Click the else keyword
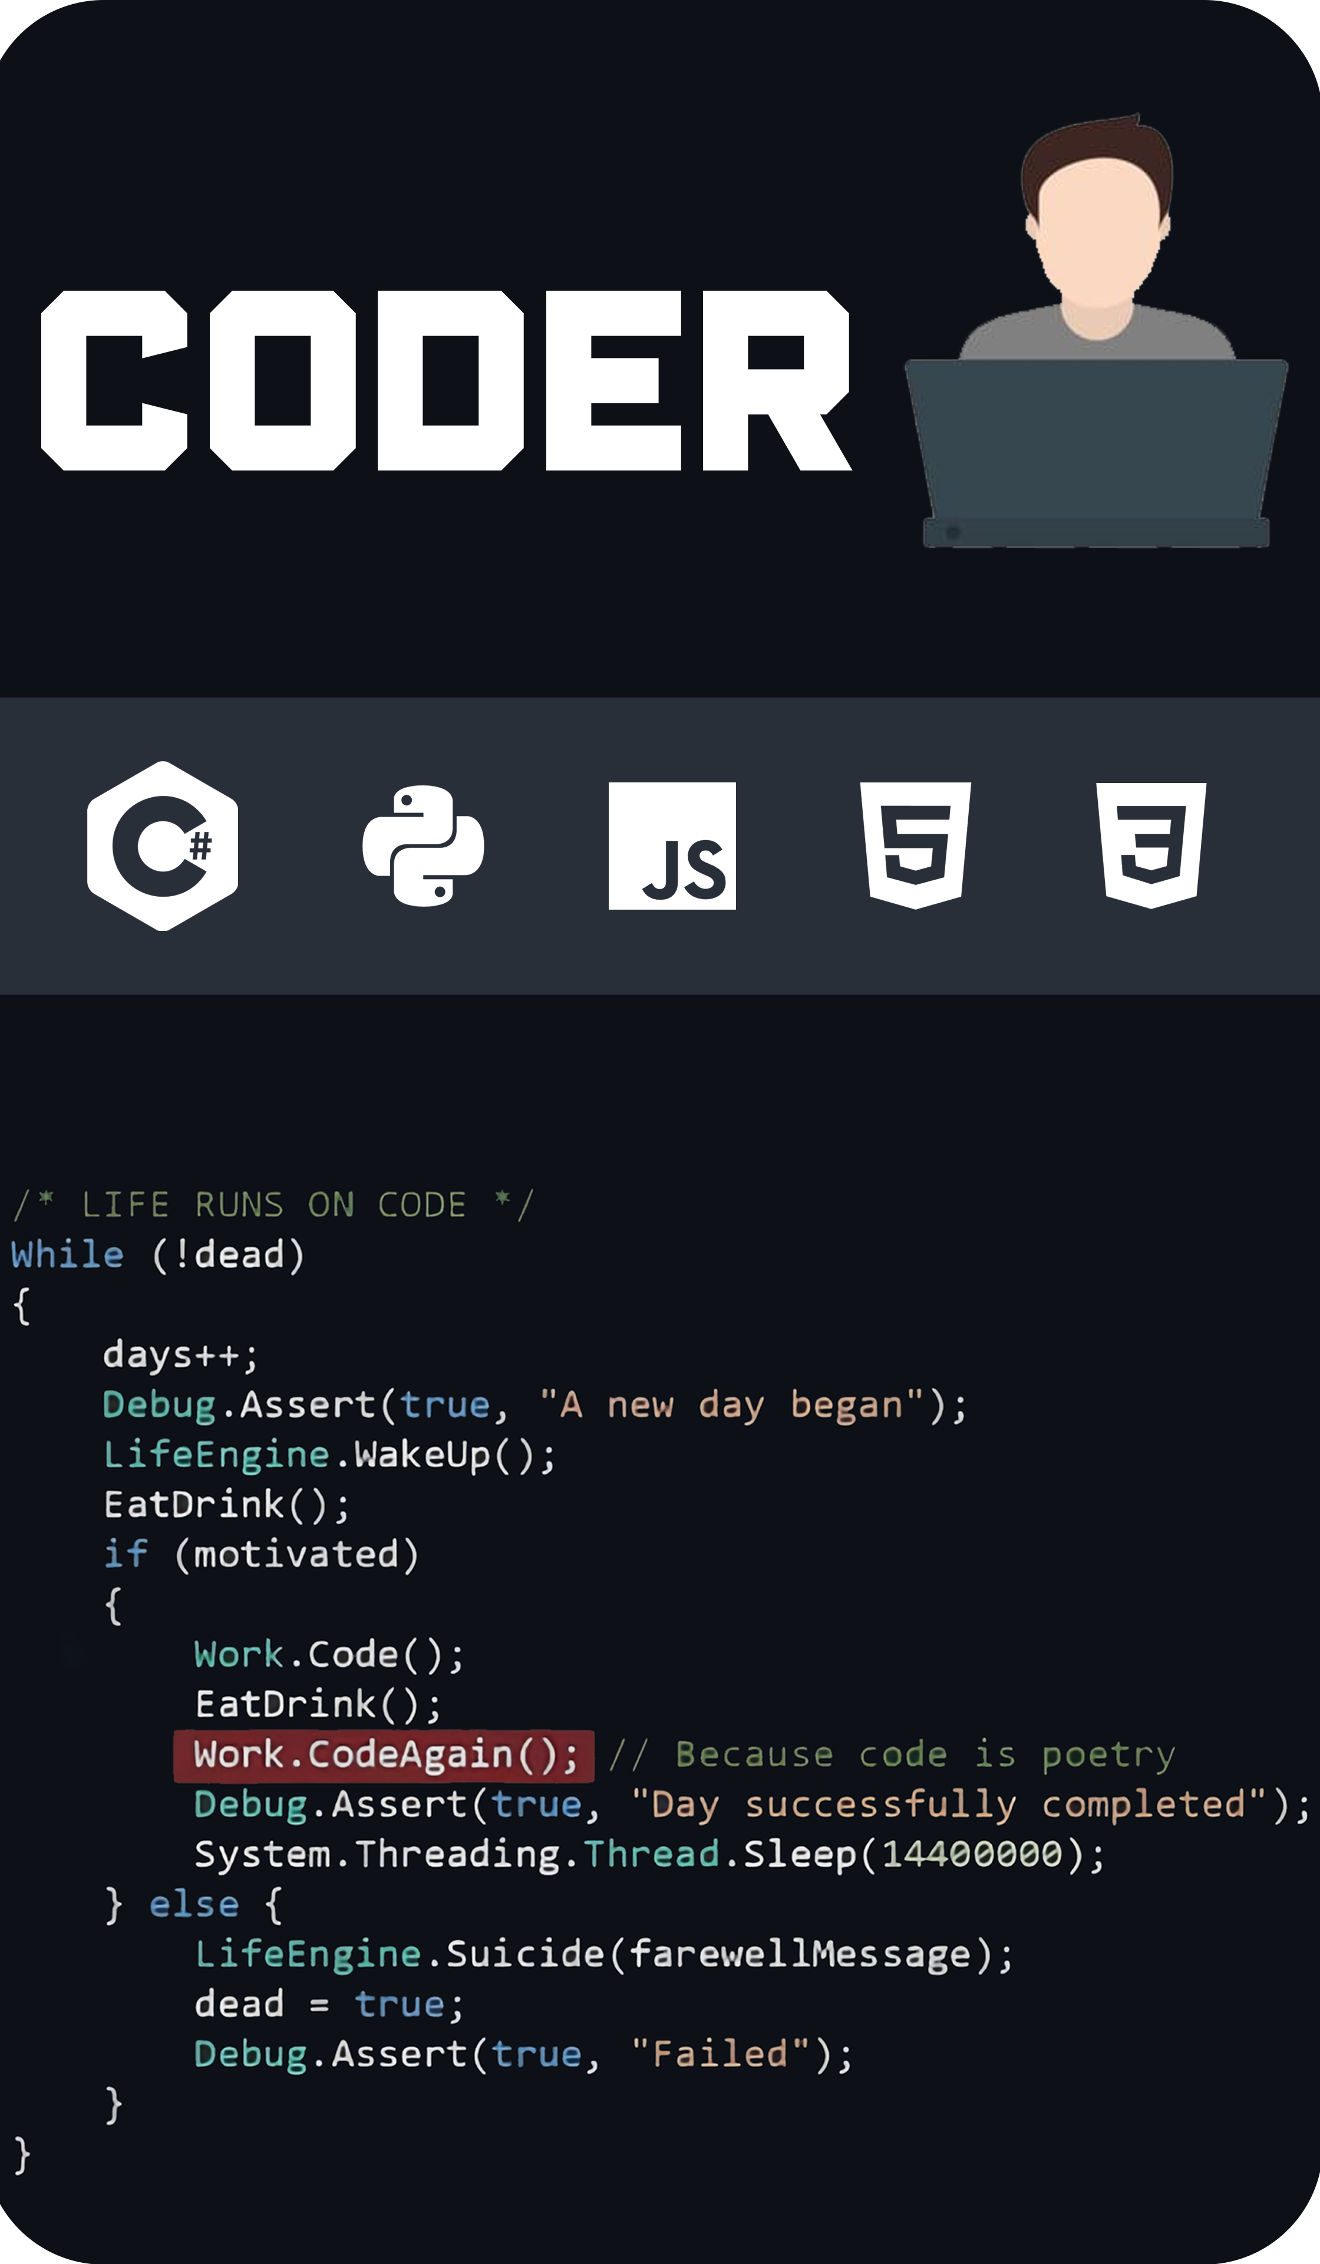Screen dimensions: 1320x2264 point(194,1904)
